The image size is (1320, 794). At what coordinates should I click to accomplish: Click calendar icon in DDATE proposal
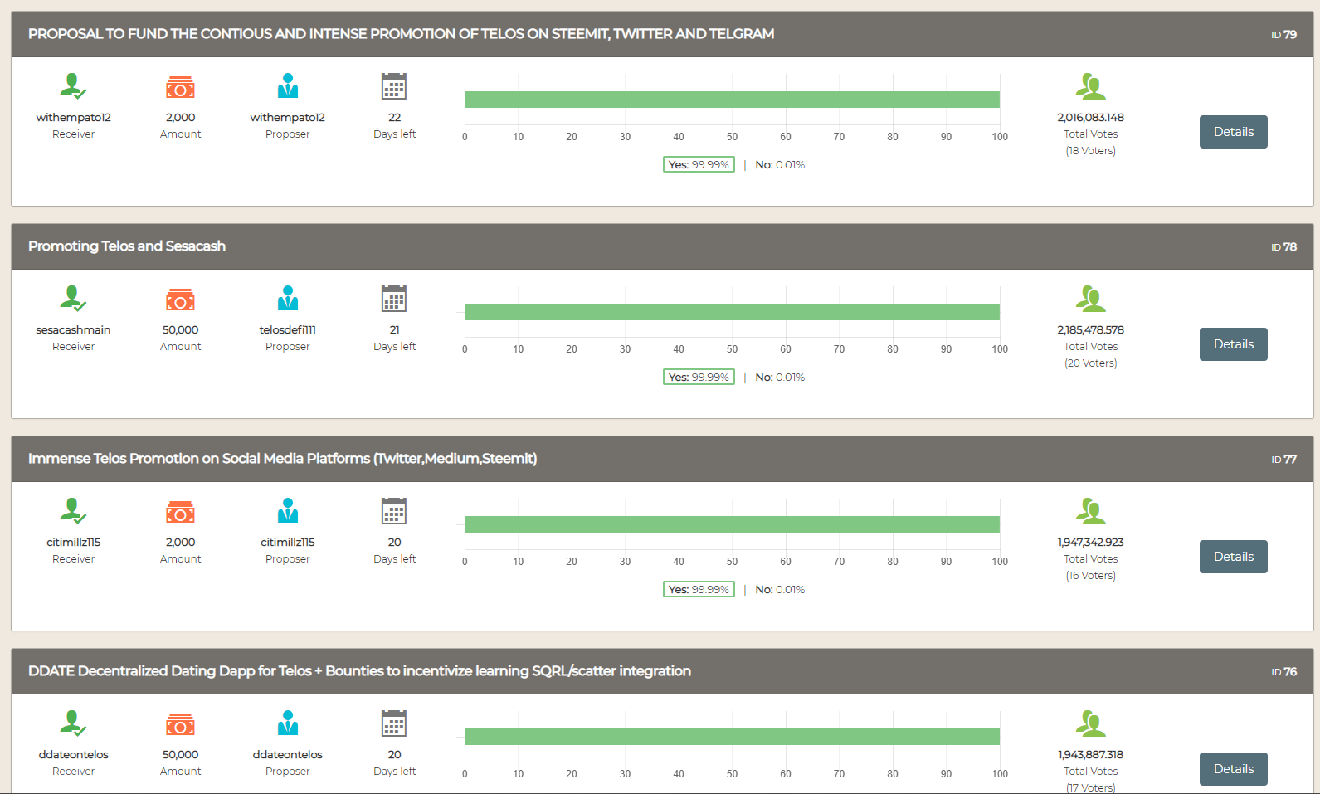point(394,723)
